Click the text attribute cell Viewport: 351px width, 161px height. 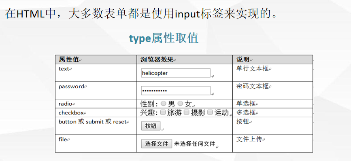tap(96, 73)
